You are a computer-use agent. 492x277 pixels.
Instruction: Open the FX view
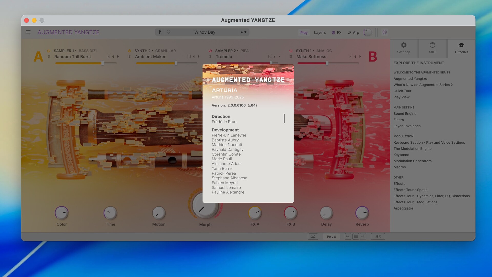[339, 33]
